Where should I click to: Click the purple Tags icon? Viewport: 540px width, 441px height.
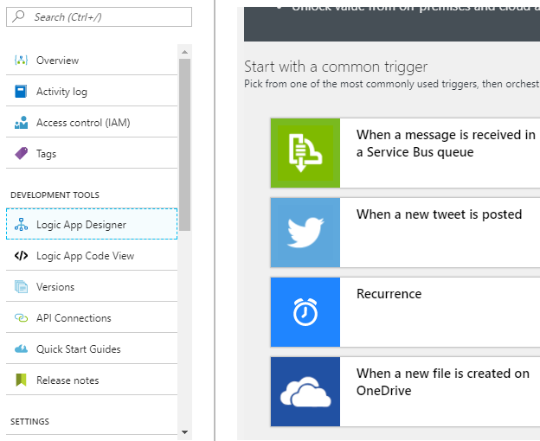(22, 154)
